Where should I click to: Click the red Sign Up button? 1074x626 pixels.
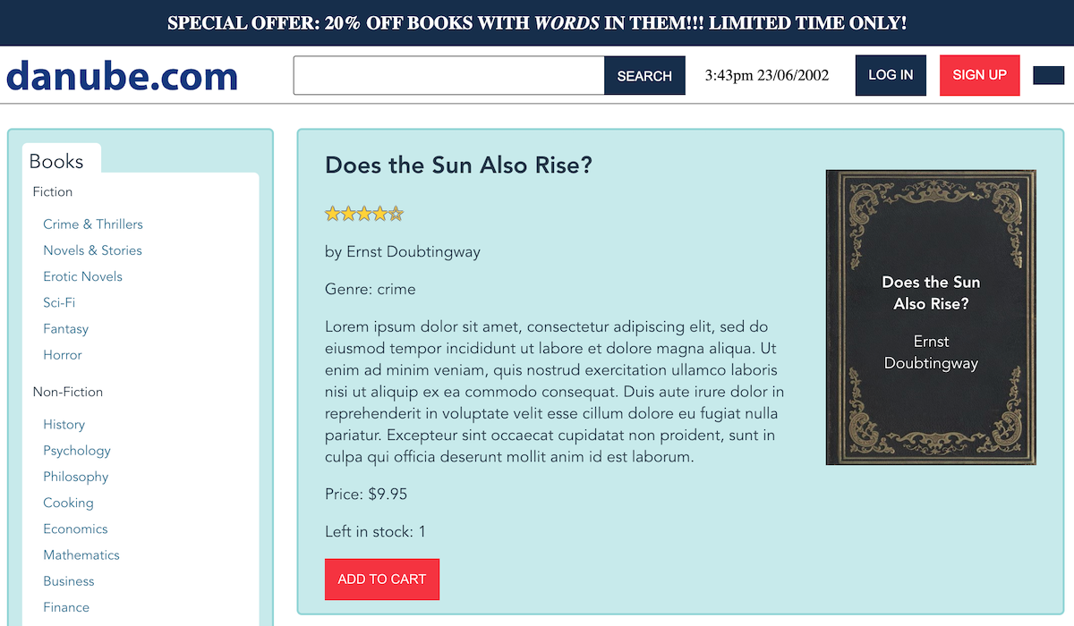pyautogui.click(x=979, y=75)
